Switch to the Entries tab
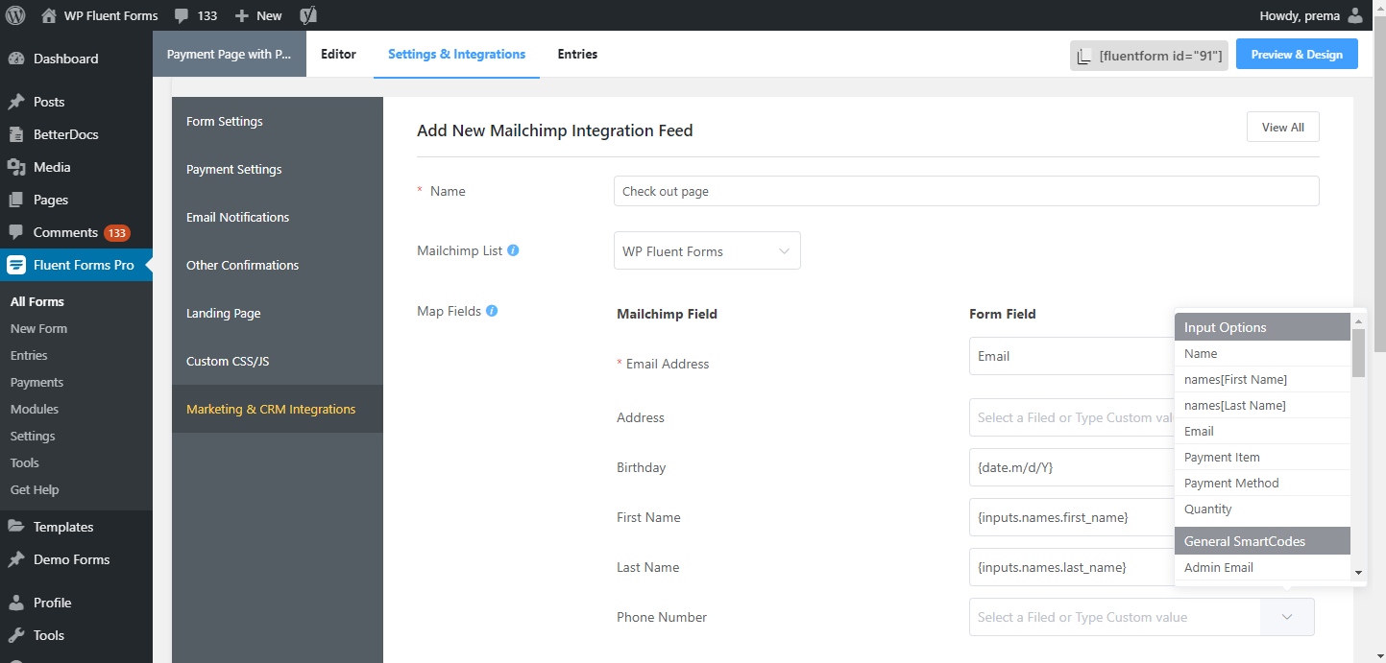 [577, 55]
